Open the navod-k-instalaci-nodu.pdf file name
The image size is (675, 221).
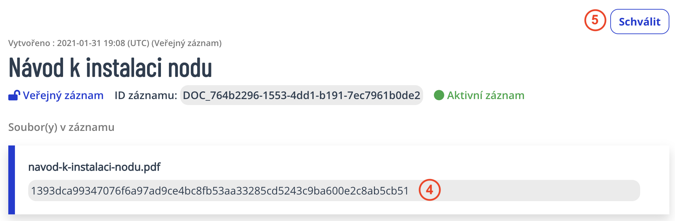[94, 167]
